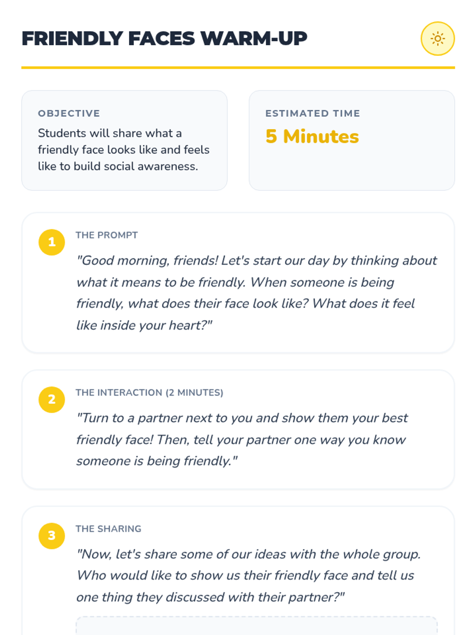This screenshot has width=476, height=635.
Task: Click the Friendly Faces Warm-Up title
Action: click(164, 38)
